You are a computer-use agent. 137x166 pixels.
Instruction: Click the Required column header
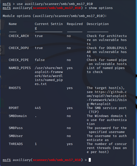tap(75, 24)
